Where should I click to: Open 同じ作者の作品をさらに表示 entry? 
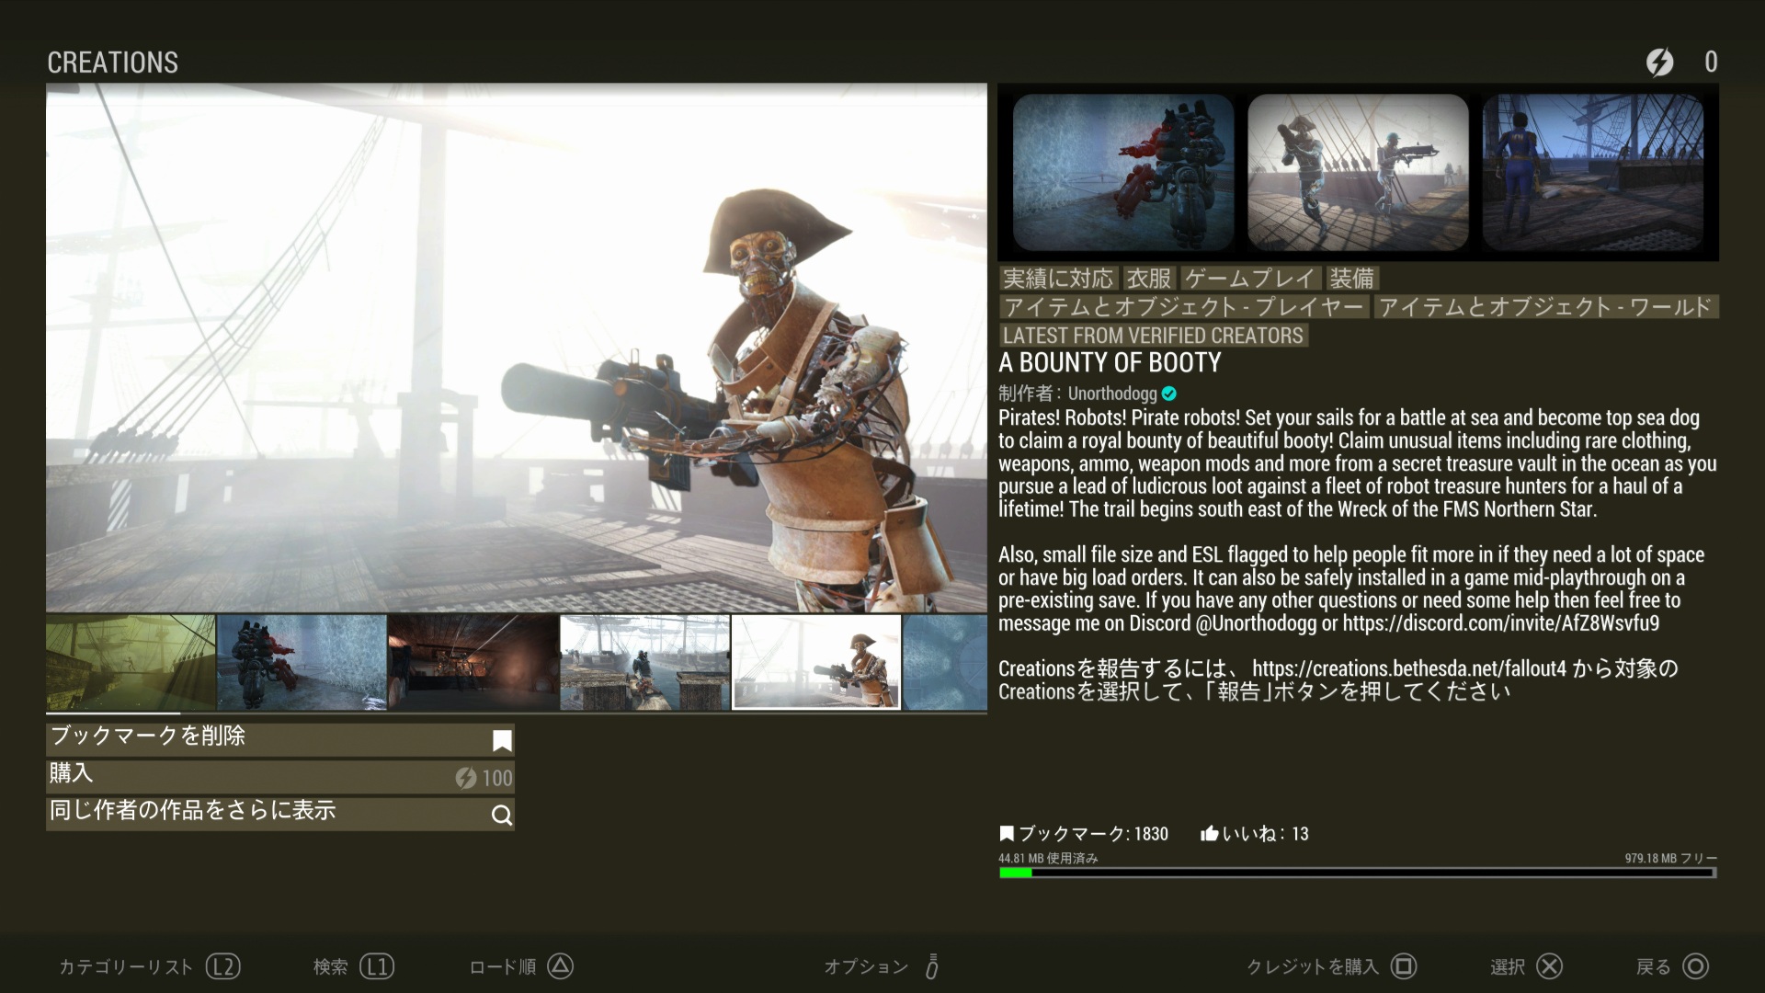tap(279, 814)
